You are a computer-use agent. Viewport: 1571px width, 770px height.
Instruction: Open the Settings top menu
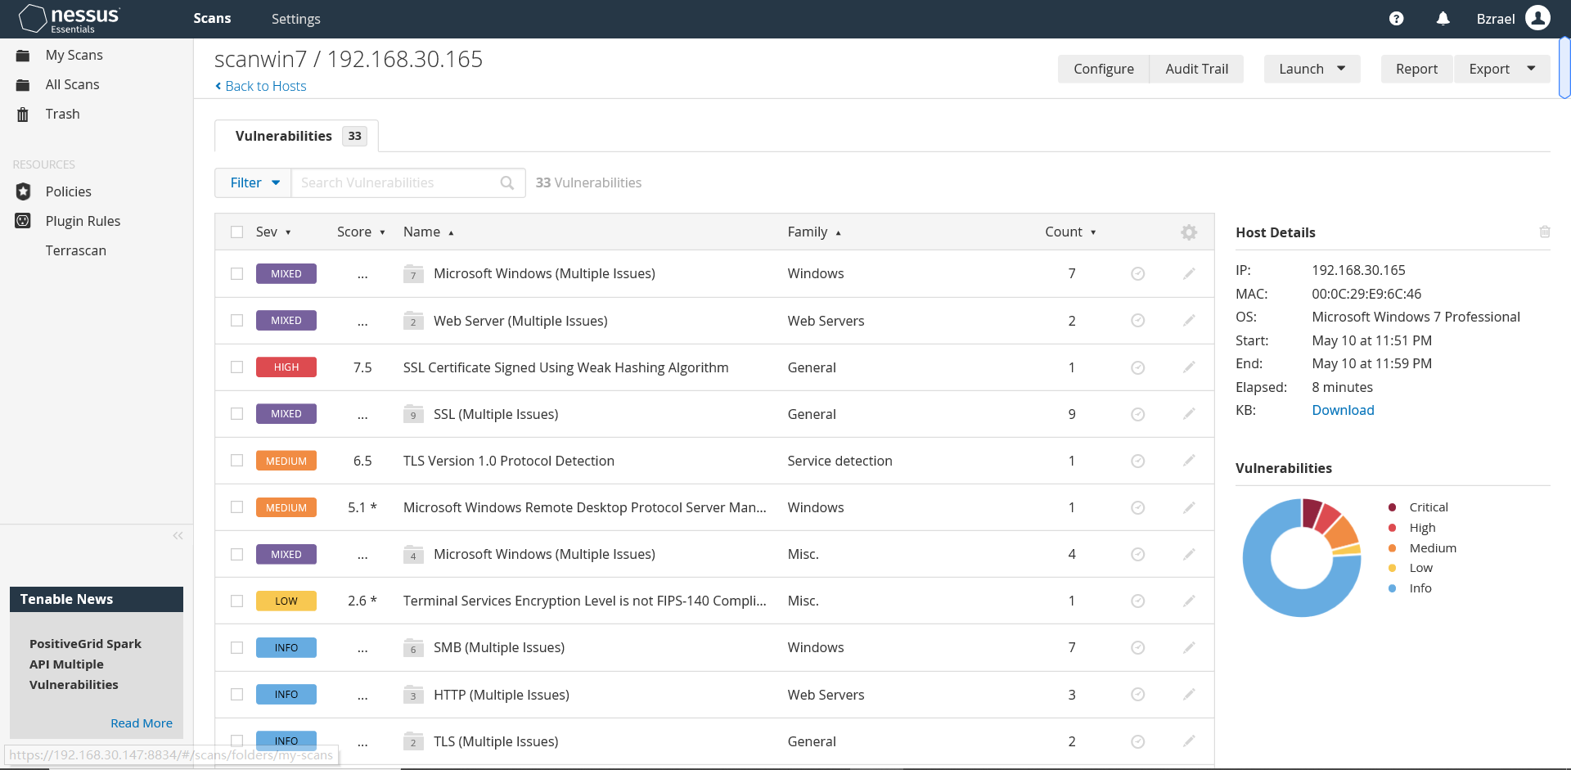click(296, 19)
